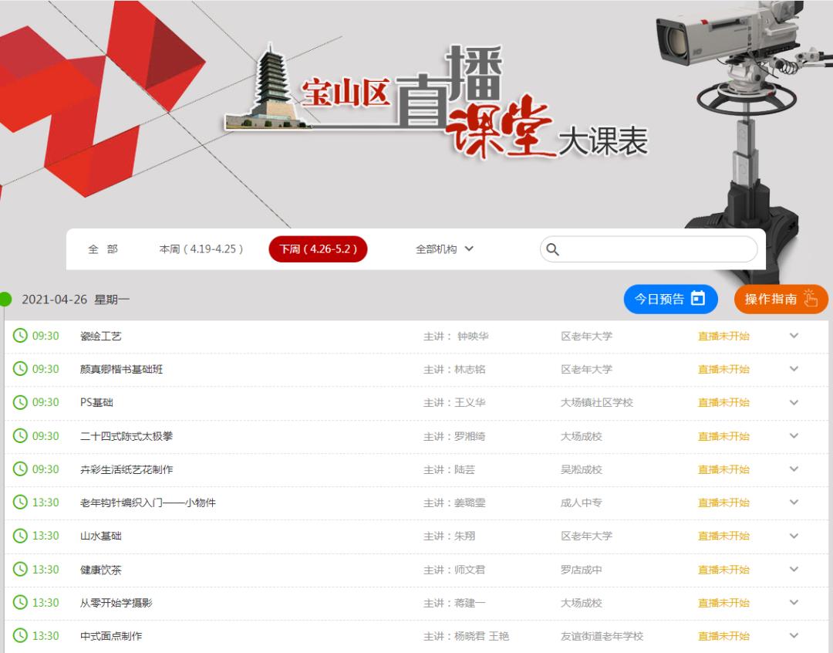This screenshot has width=833, height=653.
Task: Click 吴淞成校 organization text
Action: click(x=582, y=469)
